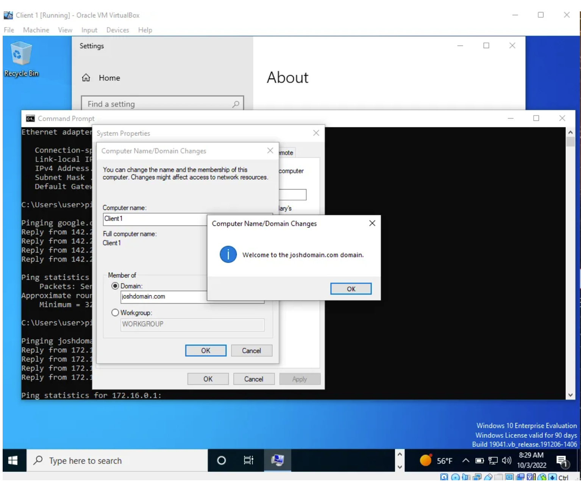Screen dimensions: 581x481
Task: Click Command Prompt scrollbar up arrow
Action: (570, 132)
